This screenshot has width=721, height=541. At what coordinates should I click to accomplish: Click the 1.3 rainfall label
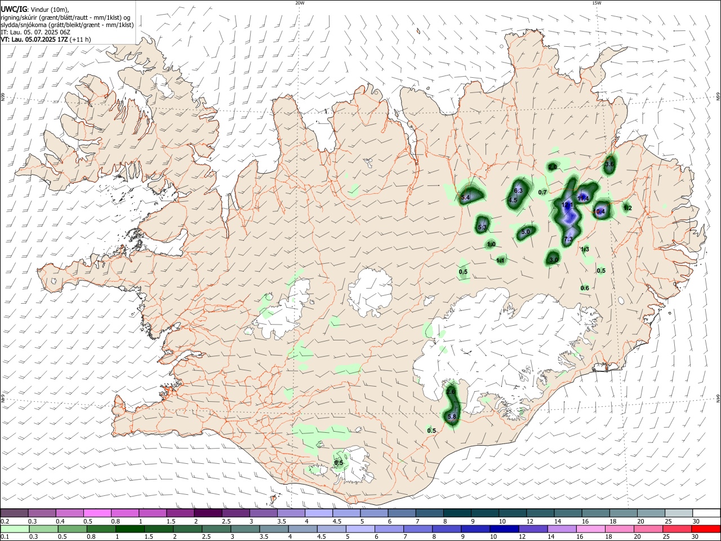point(585,249)
